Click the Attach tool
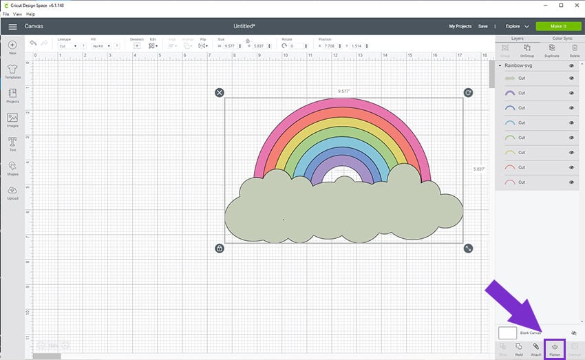 tap(535, 350)
